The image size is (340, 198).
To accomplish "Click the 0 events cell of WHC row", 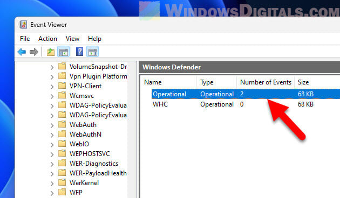I will point(242,104).
